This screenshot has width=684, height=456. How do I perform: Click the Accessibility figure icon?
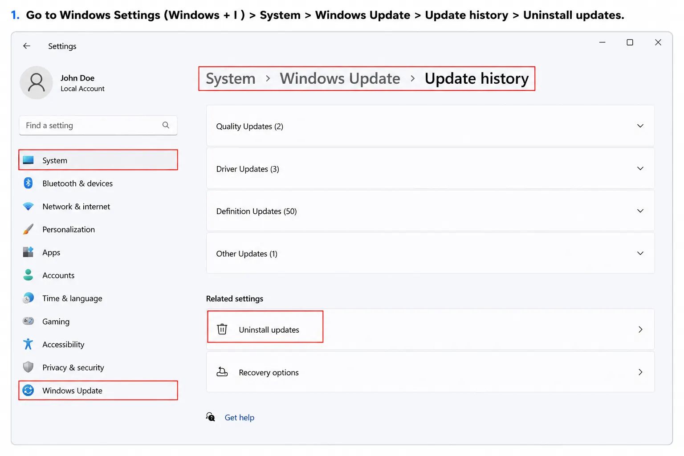click(28, 344)
